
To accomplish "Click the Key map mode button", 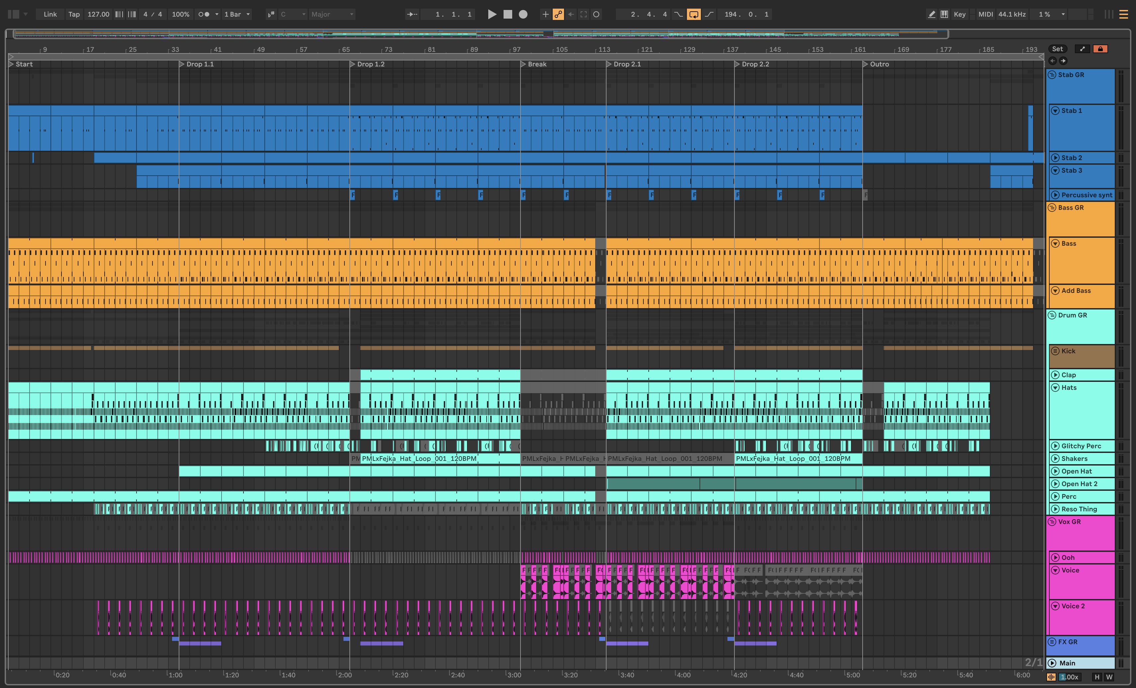I will point(959,14).
